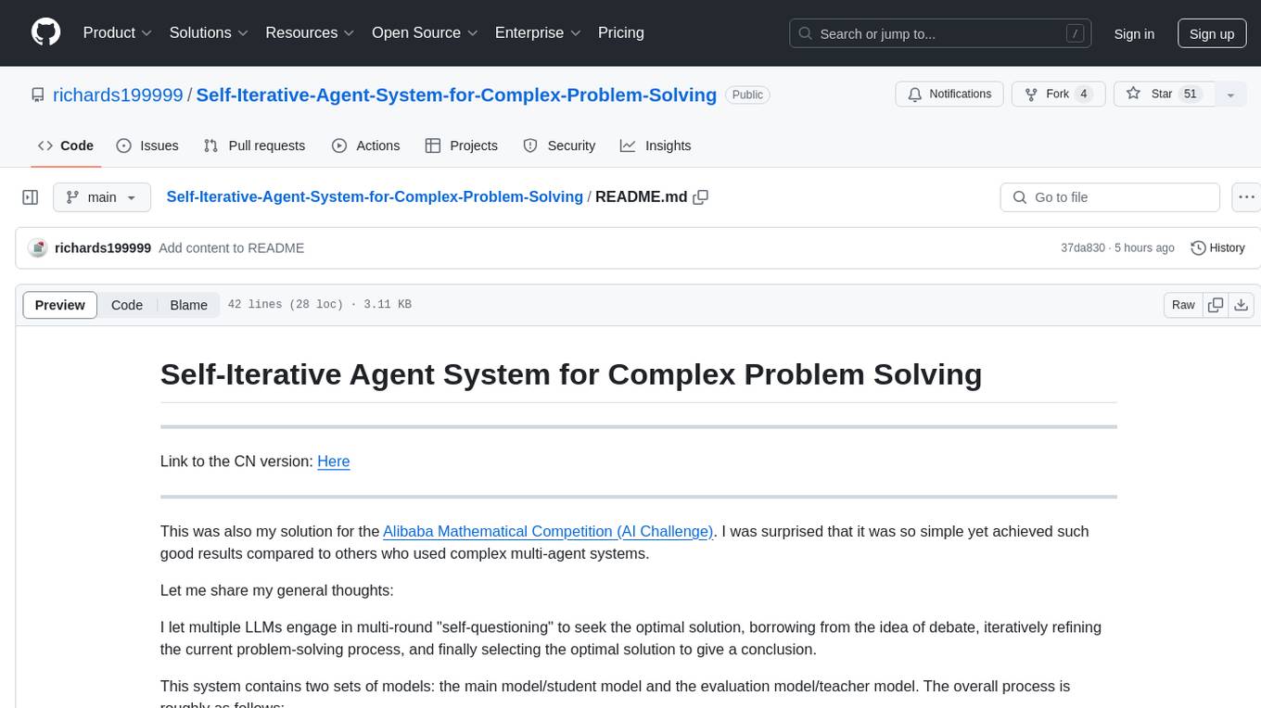Select the Preview view
Screen dimensions: 1261x708
click(60, 305)
